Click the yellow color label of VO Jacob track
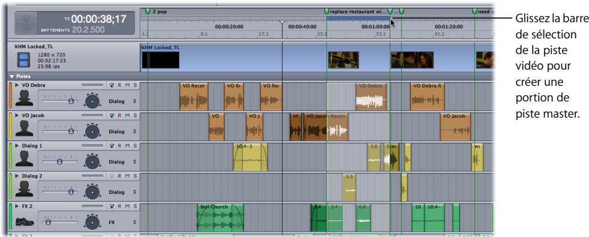589x237 pixels. pos(11,125)
